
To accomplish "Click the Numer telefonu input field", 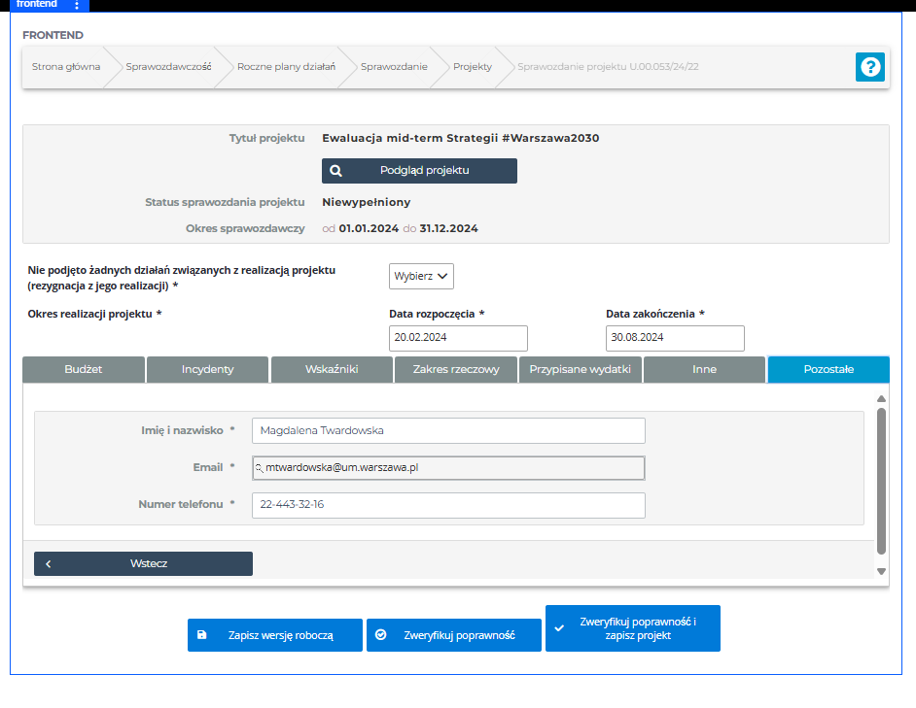I will coord(448,505).
